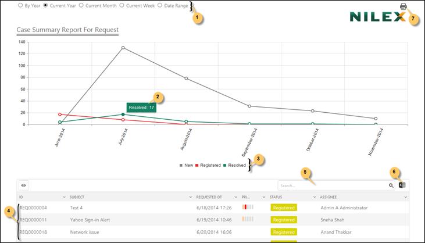The height and width of the screenshot is (243, 425).
Task: Expand the Subject column filter arrow
Action: (x=190, y=197)
